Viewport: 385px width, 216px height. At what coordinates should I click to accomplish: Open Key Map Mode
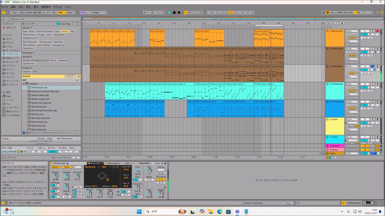click(x=332, y=12)
